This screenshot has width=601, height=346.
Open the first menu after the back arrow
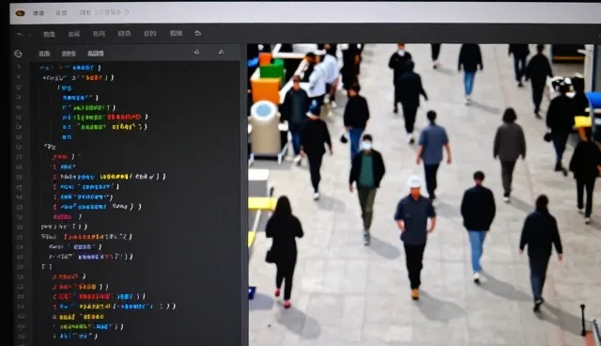tap(49, 34)
